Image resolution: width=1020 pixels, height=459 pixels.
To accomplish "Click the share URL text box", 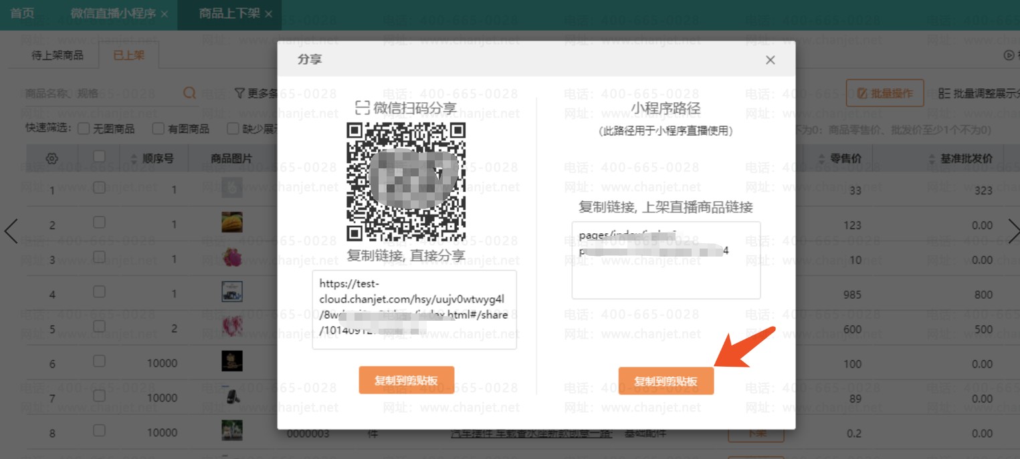I will (415, 309).
